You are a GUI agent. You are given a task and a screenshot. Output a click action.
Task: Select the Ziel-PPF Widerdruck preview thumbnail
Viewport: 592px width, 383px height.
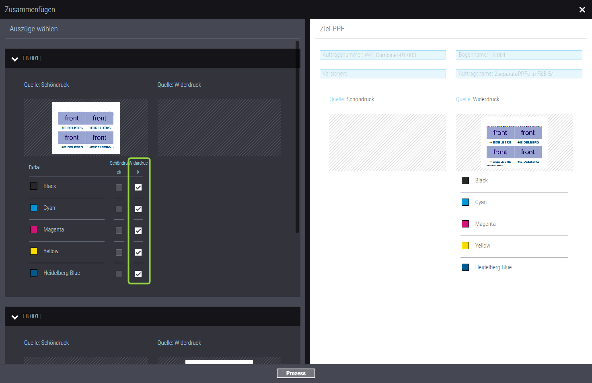click(x=514, y=142)
